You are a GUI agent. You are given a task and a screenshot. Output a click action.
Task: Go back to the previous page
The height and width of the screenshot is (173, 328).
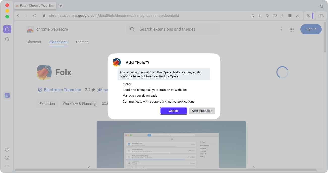(18, 16)
